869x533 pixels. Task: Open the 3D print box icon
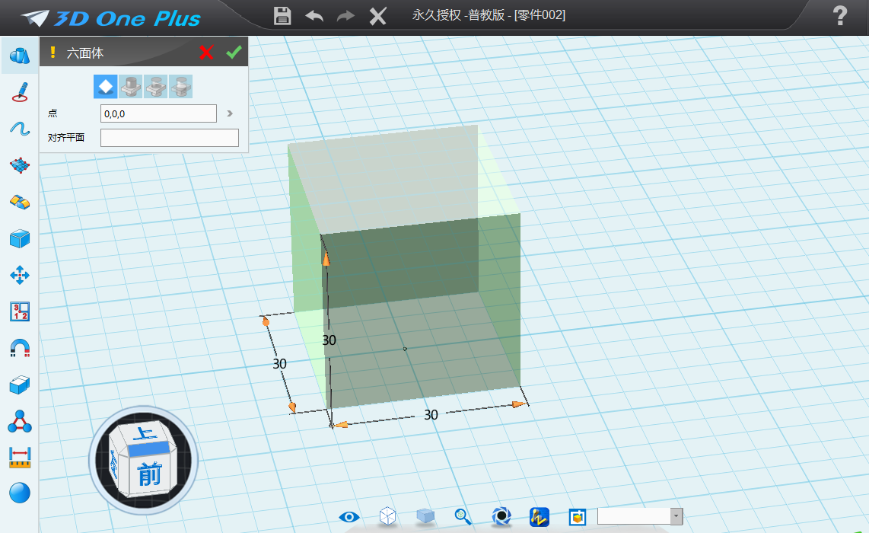click(x=578, y=517)
